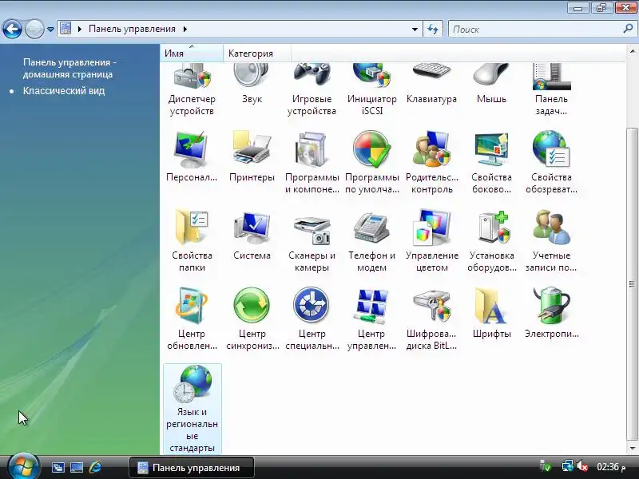639x479 pixels.
Task: Open Панель управления - домашняя страница link
Action: (69, 68)
